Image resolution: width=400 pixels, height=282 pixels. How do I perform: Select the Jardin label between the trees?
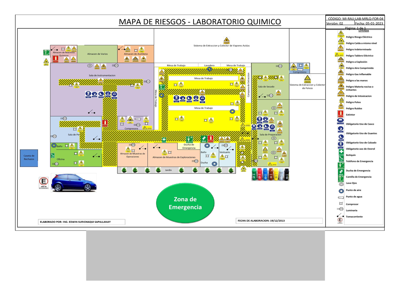coord(168,170)
